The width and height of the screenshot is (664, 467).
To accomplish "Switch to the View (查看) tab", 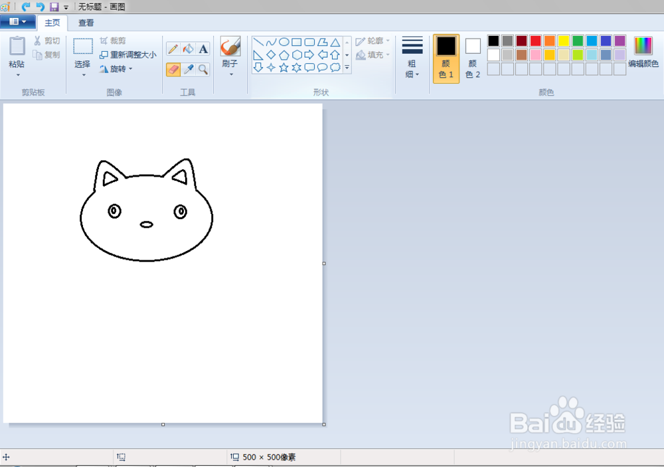I will click(86, 23).
